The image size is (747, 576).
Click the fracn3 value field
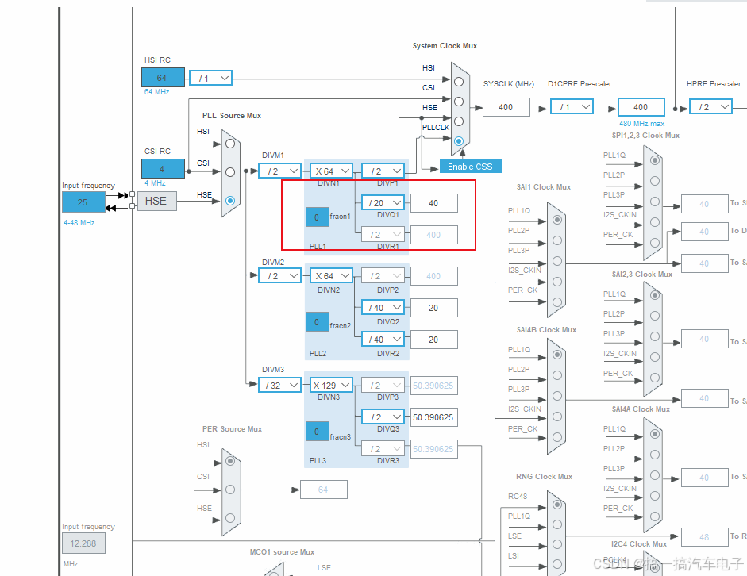point(317,432)
